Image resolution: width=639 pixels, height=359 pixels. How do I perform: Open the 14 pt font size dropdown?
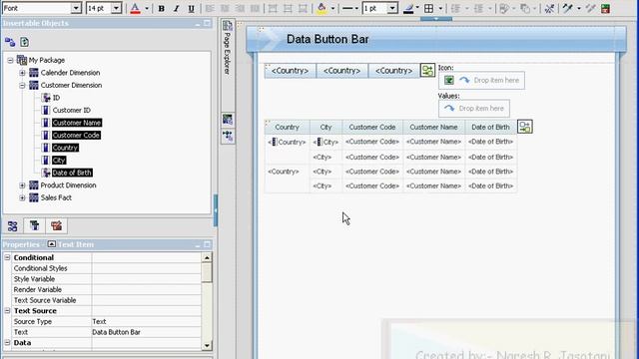pyautogui.click(x=116, y=8)
